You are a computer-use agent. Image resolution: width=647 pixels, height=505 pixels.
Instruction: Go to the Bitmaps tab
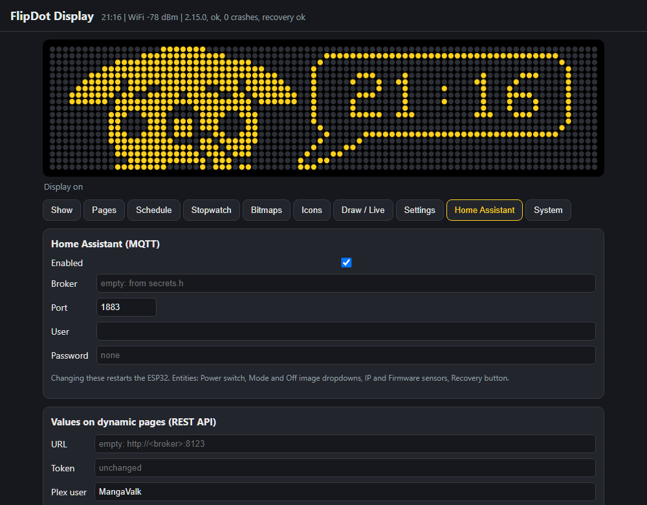[x=267, y=210]
